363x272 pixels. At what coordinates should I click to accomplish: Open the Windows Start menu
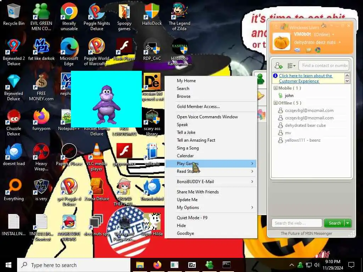pos(9,265)
